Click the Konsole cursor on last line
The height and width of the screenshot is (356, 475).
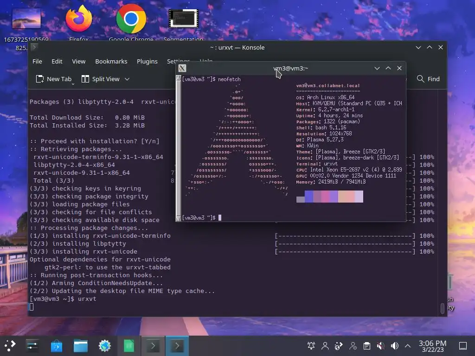[32, 307]
